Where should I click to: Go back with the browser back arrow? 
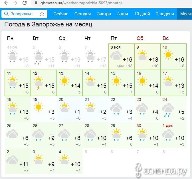point(6,3)
